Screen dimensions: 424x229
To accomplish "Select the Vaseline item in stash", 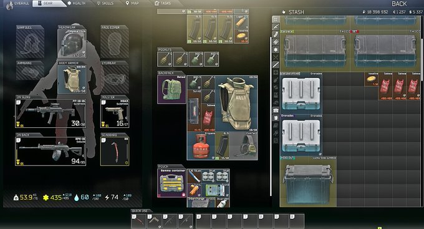I will 372,79.
